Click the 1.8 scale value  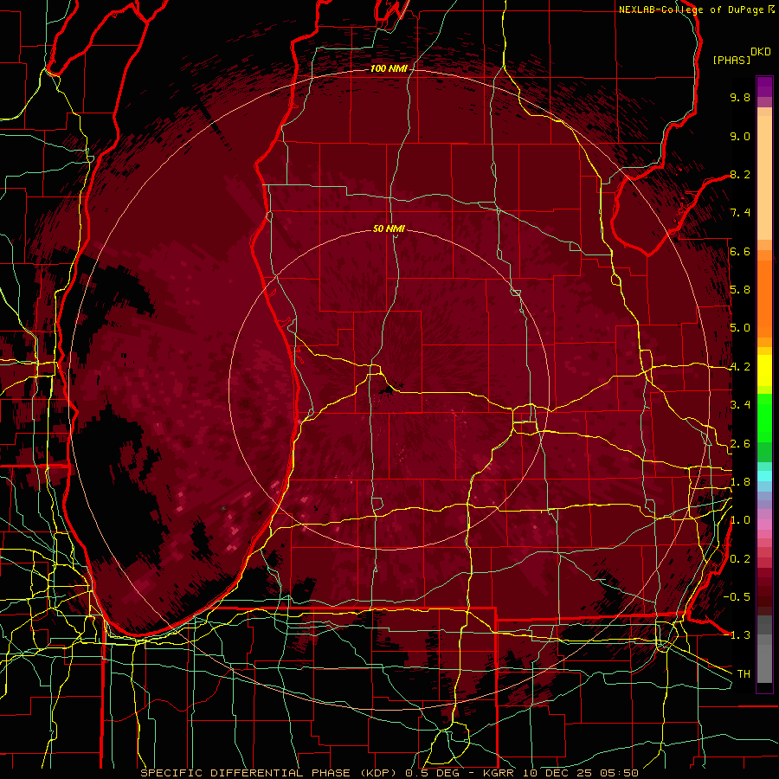tap(740, 482)
